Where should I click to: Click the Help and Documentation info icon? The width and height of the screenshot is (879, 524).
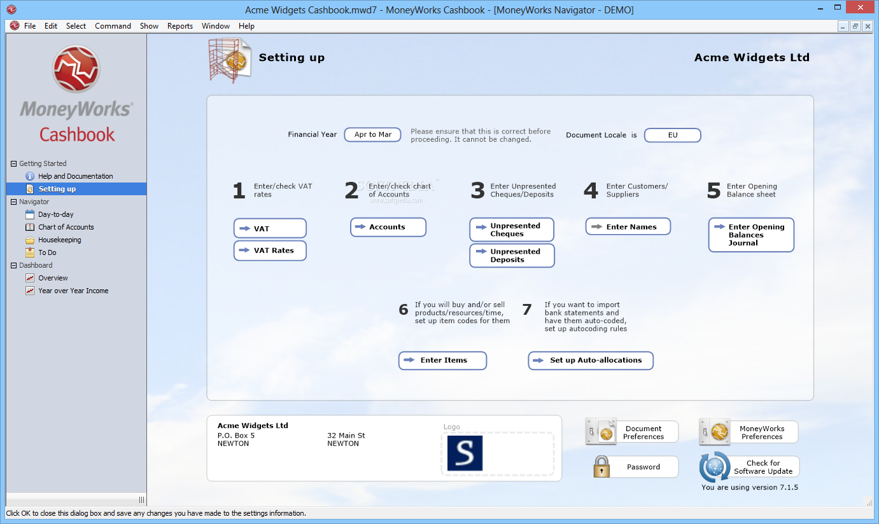29,176
